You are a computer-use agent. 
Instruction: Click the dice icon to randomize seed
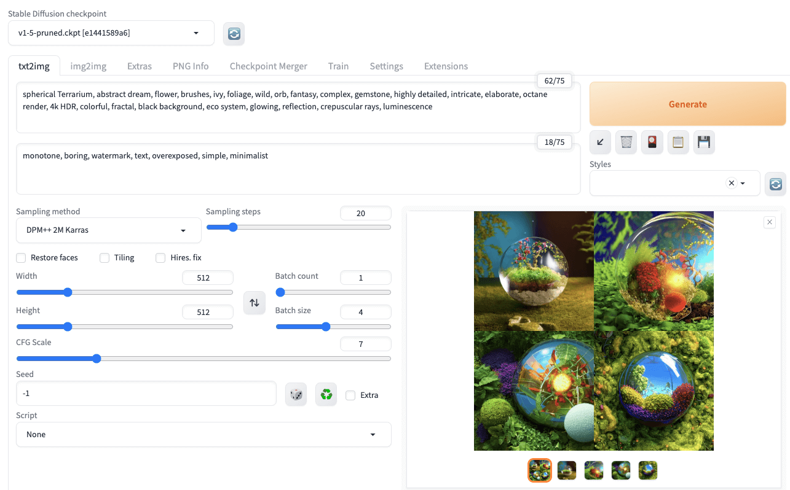point(296,394)
